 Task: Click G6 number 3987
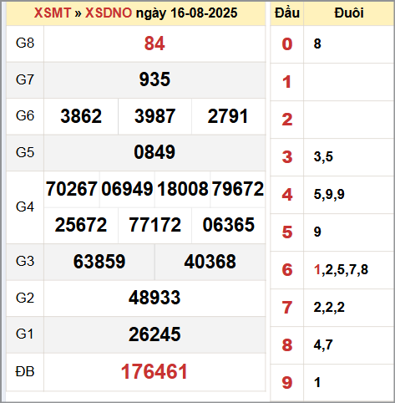pyautogui.click(x=154, y=116)
